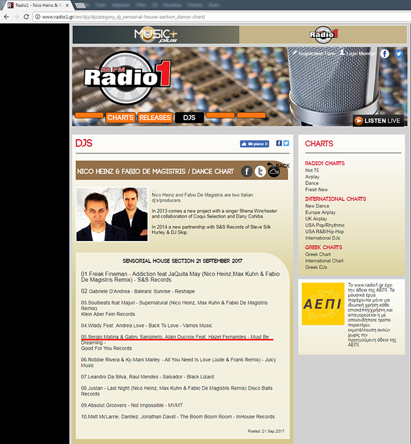Open the Hot 75 chart link

coord(312,170)
